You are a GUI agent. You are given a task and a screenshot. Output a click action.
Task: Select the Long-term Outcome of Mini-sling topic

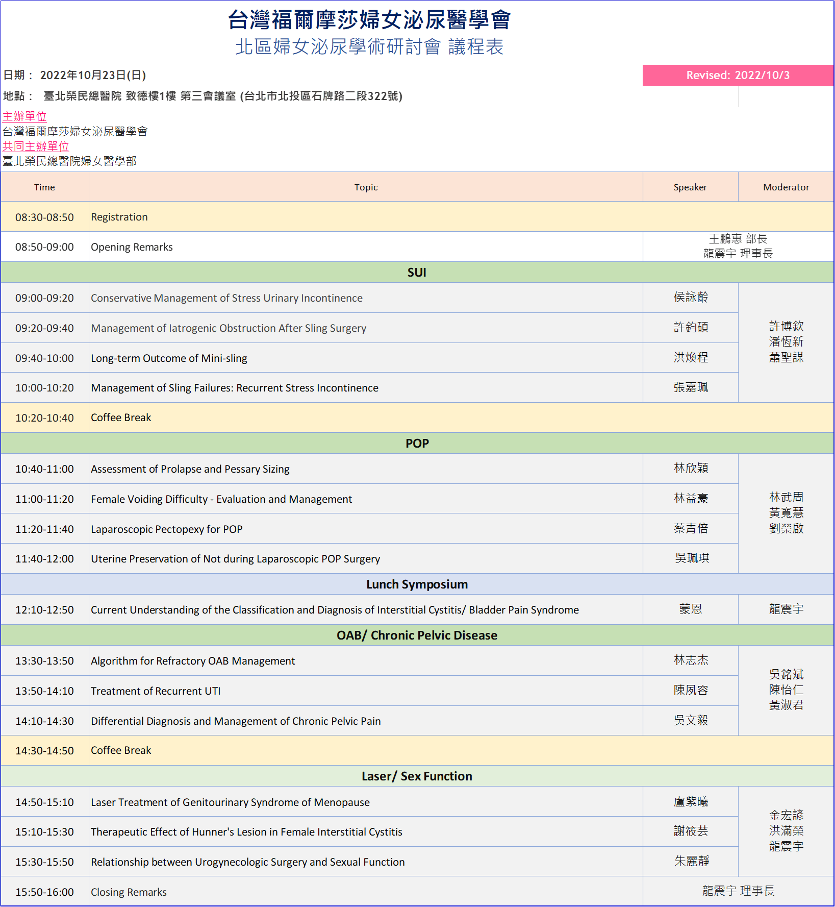point(169,358)
